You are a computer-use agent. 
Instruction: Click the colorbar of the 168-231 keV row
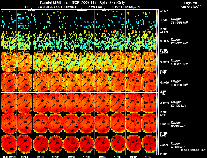pyautogui.click(x=157, y=61)
